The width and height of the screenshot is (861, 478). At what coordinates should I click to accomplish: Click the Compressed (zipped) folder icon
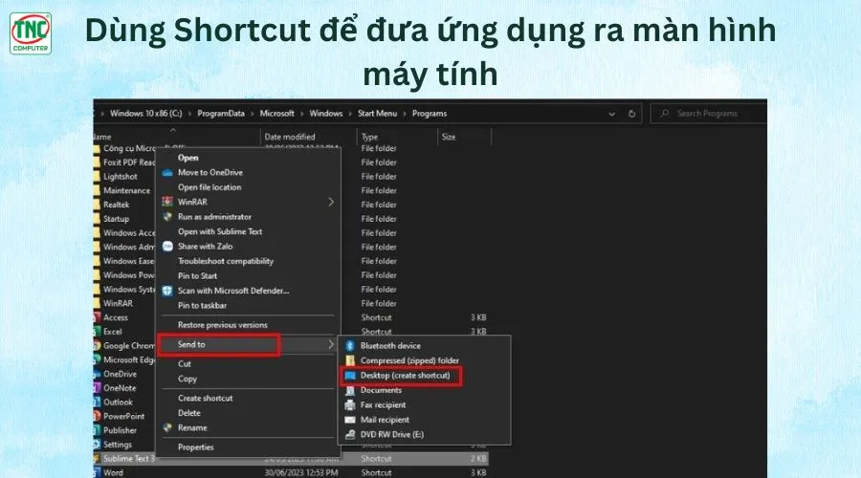pos(350,360)
